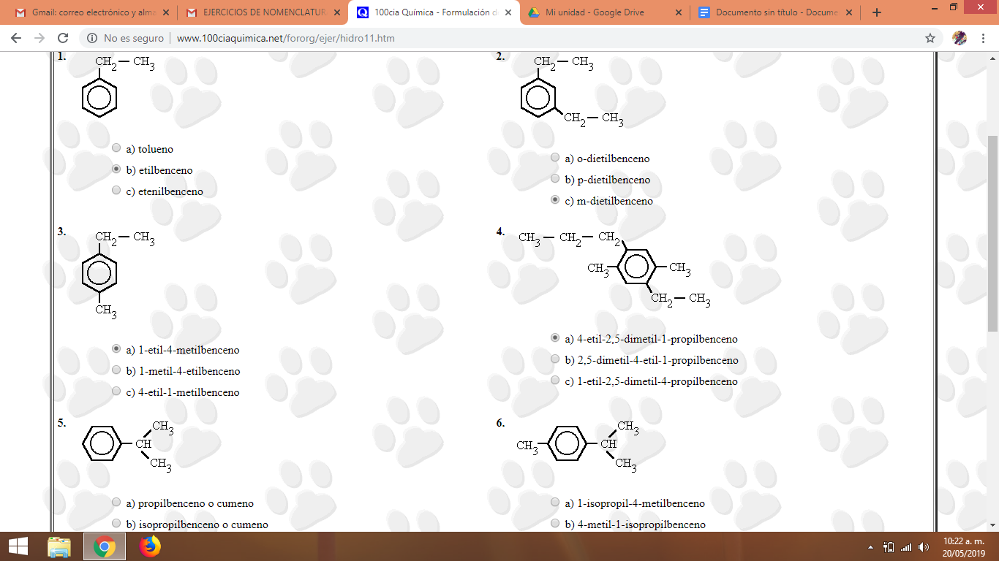999x561 pixels.
Task: Open the Chrome profile avatar
Action: [960, 38]
